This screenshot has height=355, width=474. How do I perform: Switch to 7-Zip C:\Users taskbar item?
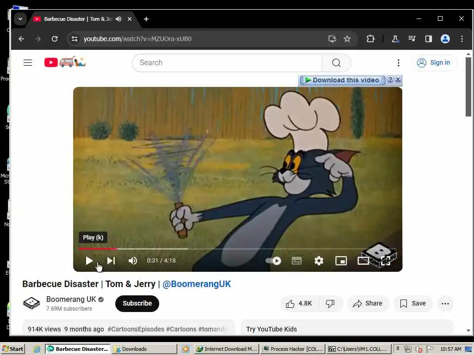tap(359, 349)
